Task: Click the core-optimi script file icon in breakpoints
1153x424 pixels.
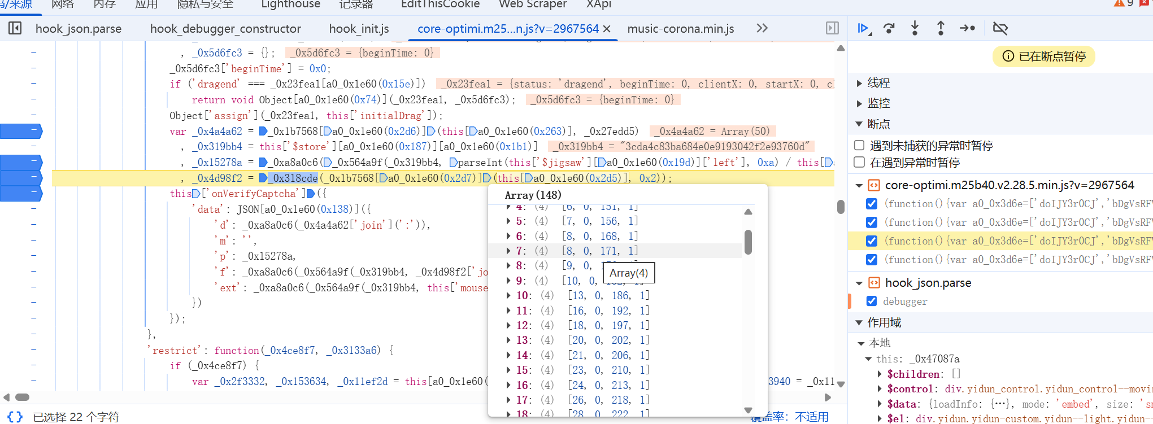Action: click(874, 185)
